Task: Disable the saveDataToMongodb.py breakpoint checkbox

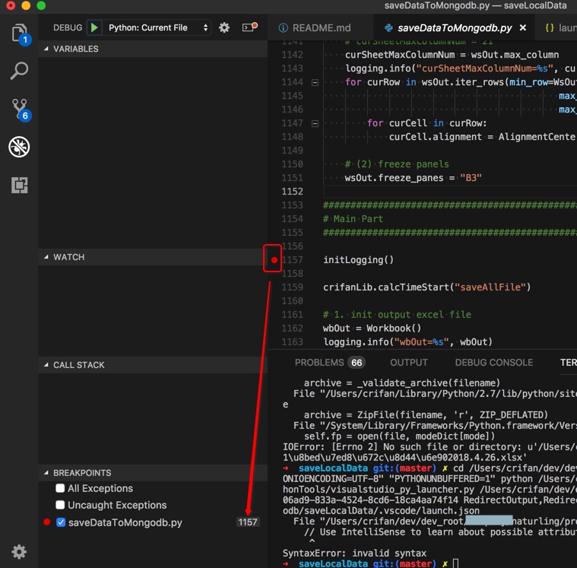Action: [61, 522]
